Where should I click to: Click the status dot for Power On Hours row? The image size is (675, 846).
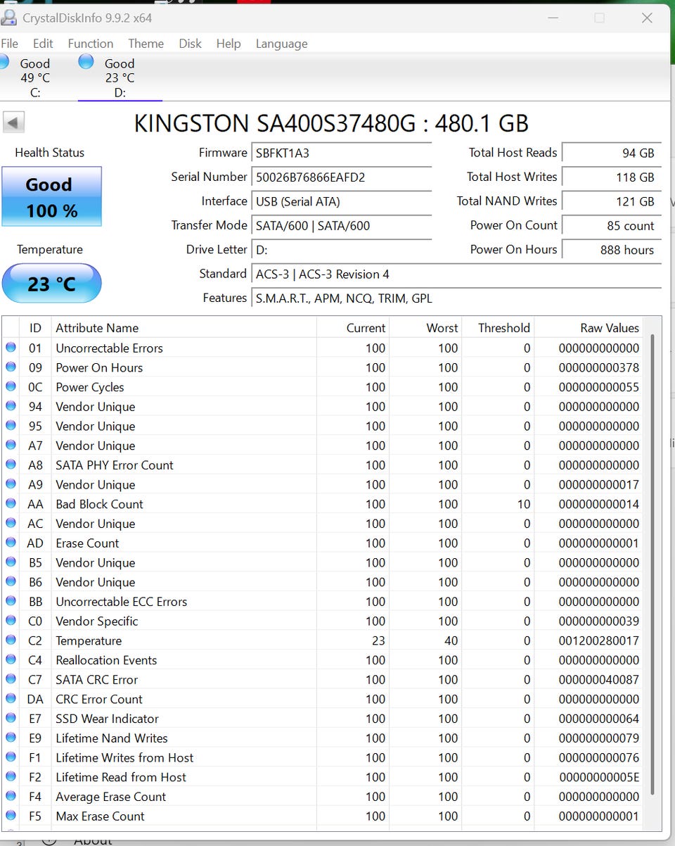[11, 367]
